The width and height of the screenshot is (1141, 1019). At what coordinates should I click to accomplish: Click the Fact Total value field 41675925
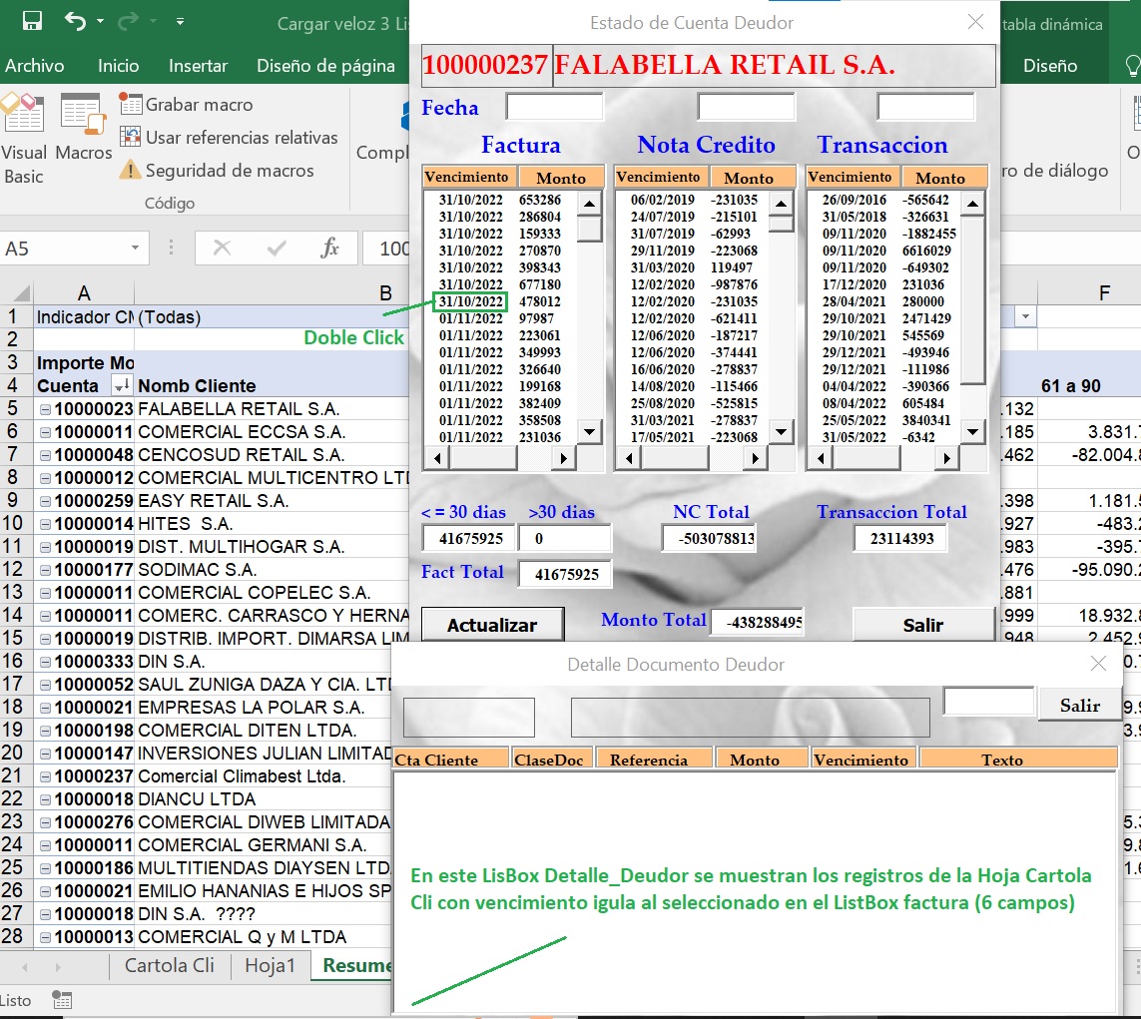(x=565, y=574)
